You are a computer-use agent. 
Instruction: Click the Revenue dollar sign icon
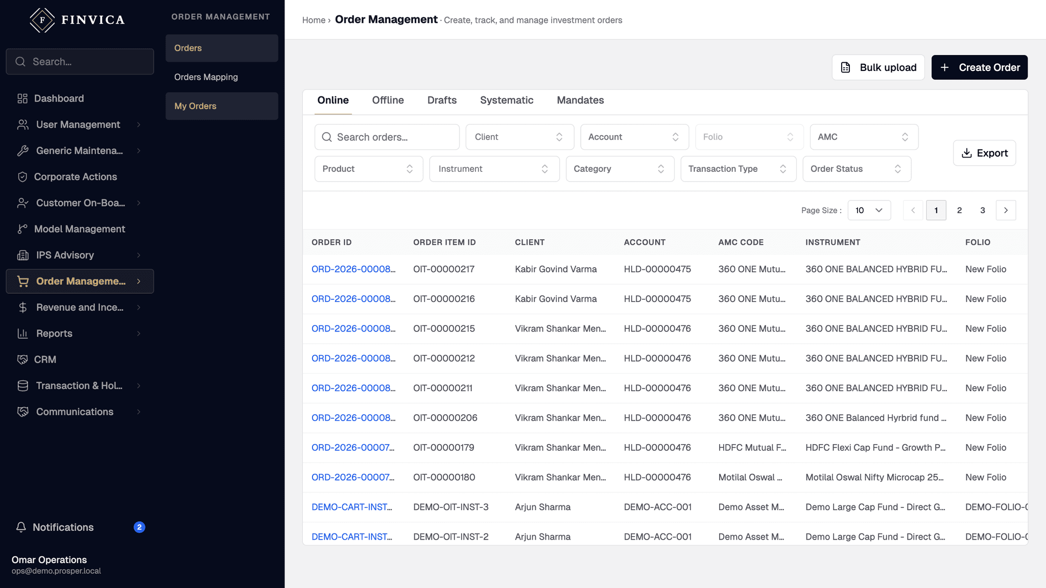[x=22, y=308]
